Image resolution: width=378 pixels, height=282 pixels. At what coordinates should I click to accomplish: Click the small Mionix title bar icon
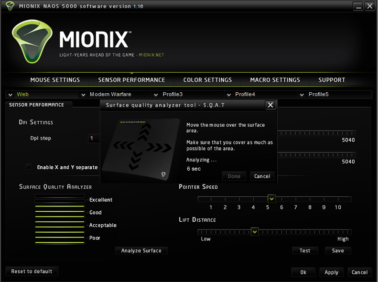10,6
